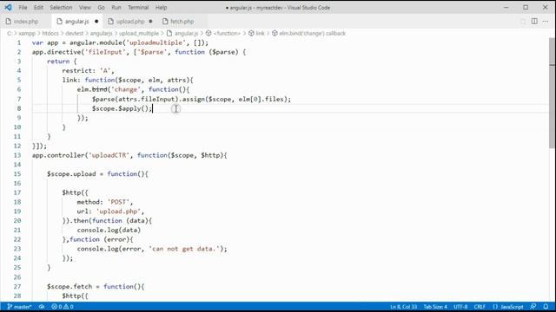
Task: Click method: 'POST' on line 18
Action: [103, 202]
